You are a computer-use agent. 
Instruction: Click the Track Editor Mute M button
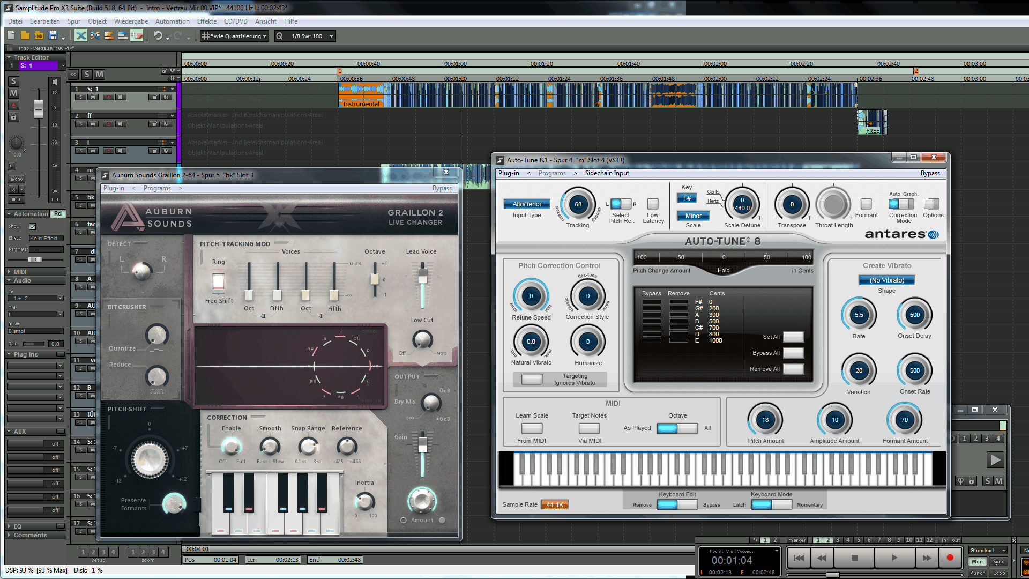click(x=14, y=93)
